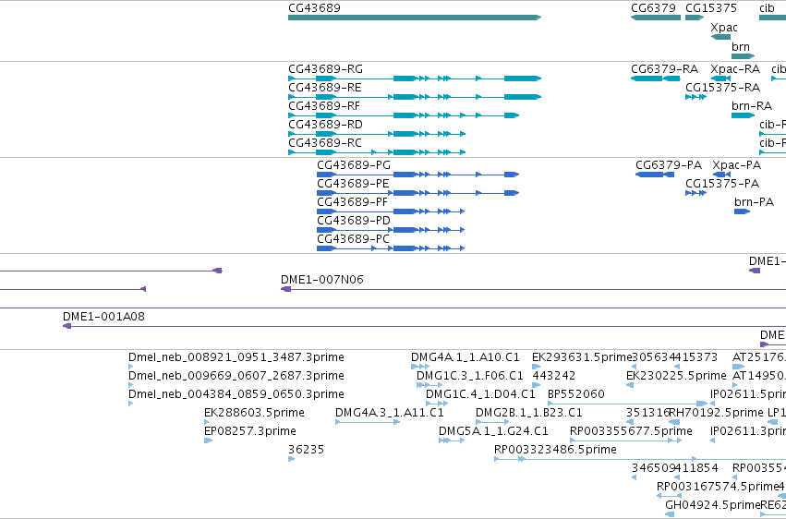This screenshot has height=519, width=786.
Task: Click the EK288603.5prime EST label
Action: click(254, 413)
